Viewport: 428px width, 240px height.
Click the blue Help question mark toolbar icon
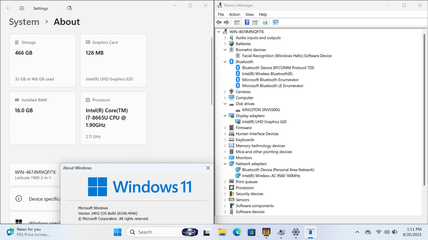point(247,22)
